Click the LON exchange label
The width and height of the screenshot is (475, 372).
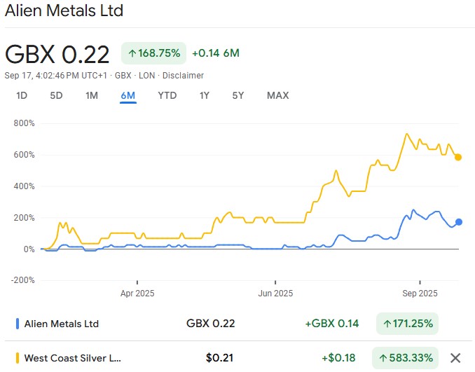146,76
